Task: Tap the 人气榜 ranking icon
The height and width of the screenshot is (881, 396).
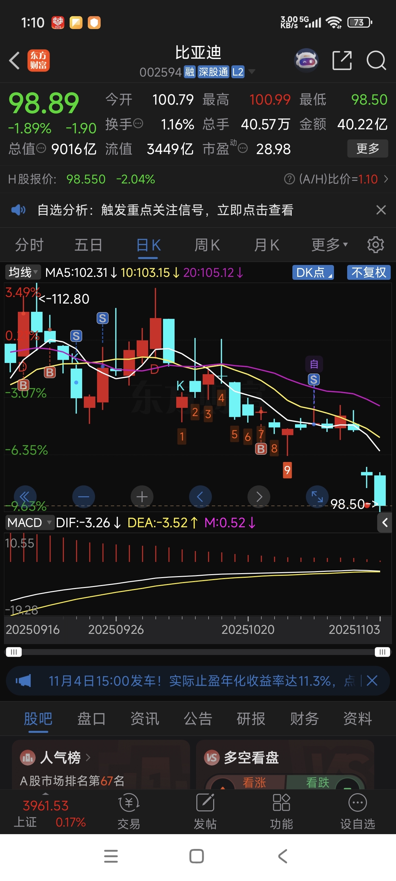Action: (28, 758)
